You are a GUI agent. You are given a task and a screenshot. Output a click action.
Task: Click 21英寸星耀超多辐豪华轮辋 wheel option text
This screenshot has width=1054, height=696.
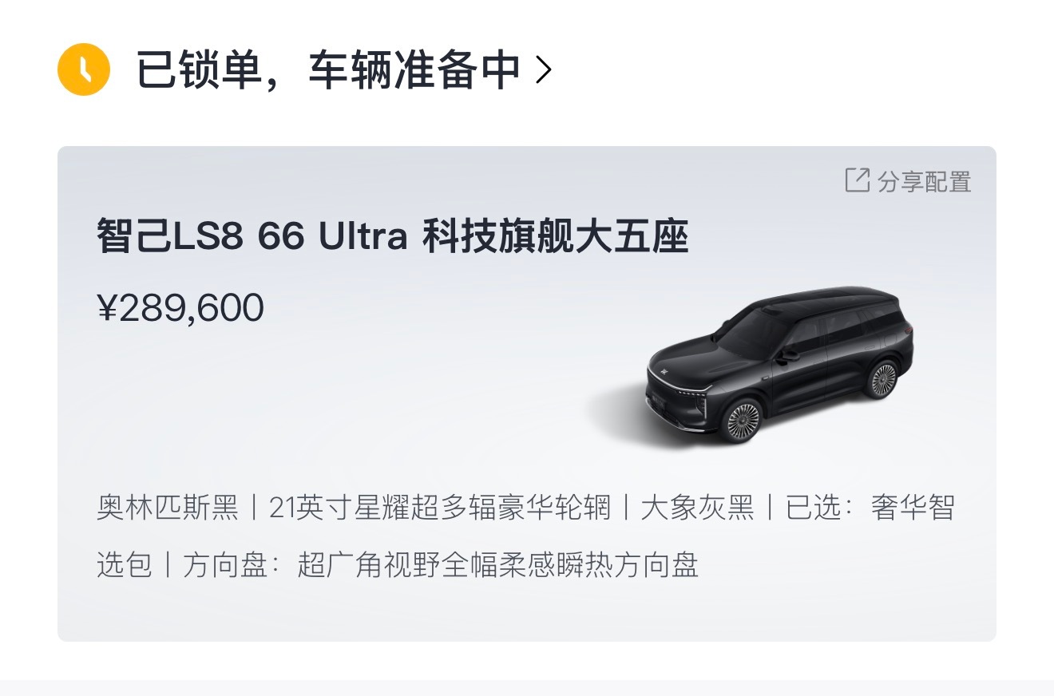click(440, 508)
